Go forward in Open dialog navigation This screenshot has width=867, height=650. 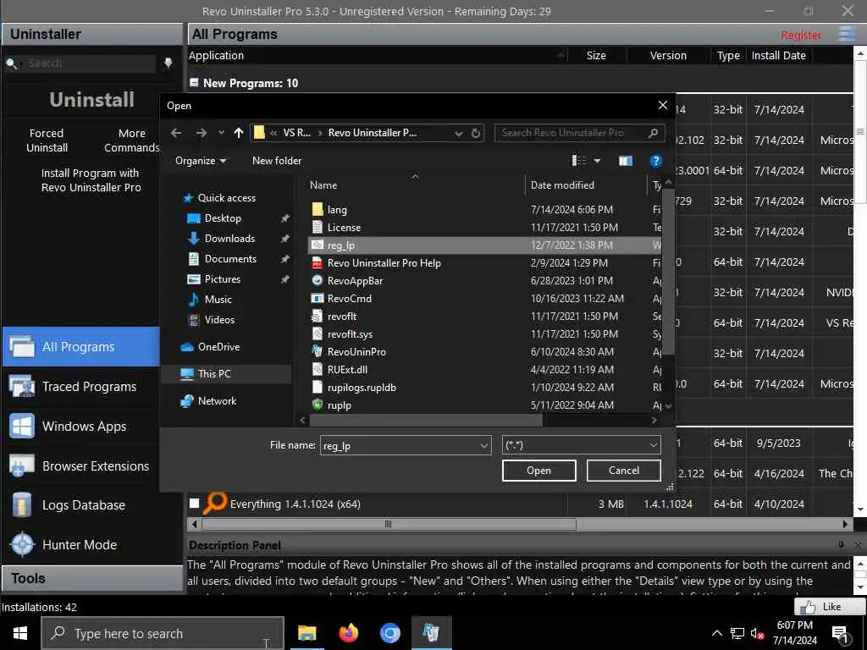[202, 133]
